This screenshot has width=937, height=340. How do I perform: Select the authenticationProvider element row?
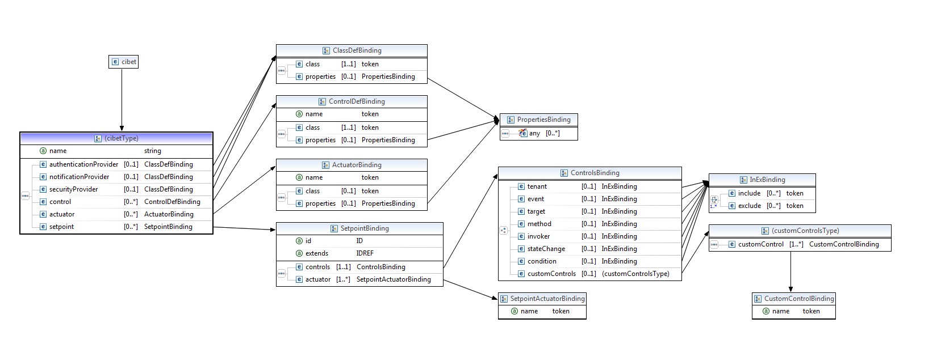pos(83,164)
